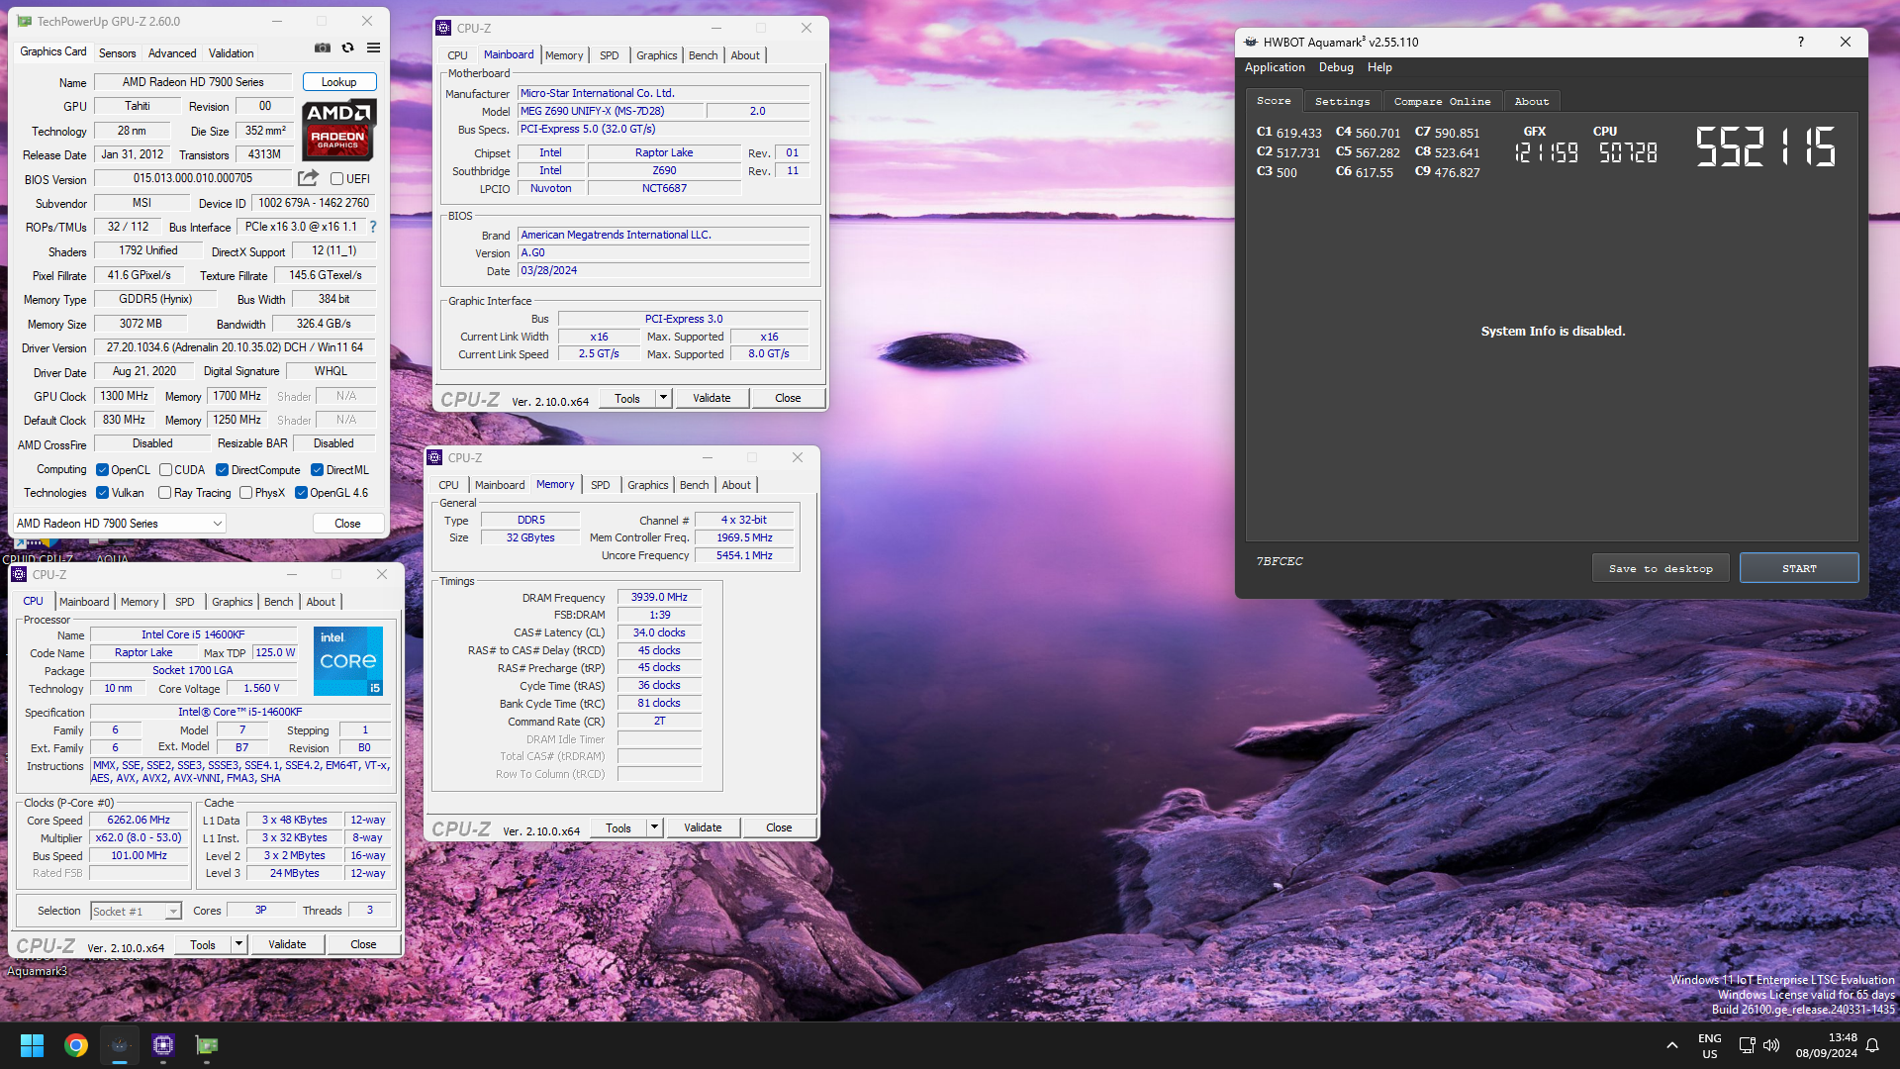Click the HWBOT Aquamark title bar icon

(x=1251, y=42)
